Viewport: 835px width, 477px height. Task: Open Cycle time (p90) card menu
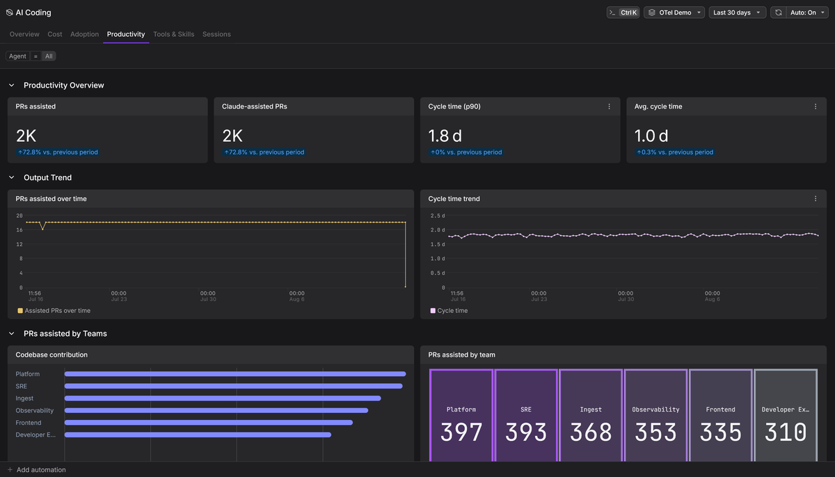[610, 106]
